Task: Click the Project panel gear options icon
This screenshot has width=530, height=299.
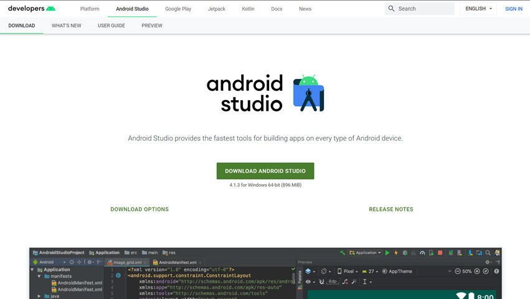Action: (x=90, y=262)
